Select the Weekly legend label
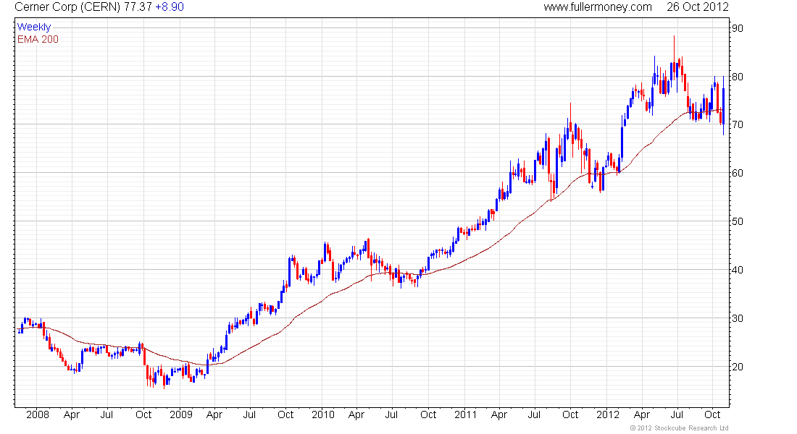Screen dimensions: 797x434 pyautogui.click(x=34, y=27)
